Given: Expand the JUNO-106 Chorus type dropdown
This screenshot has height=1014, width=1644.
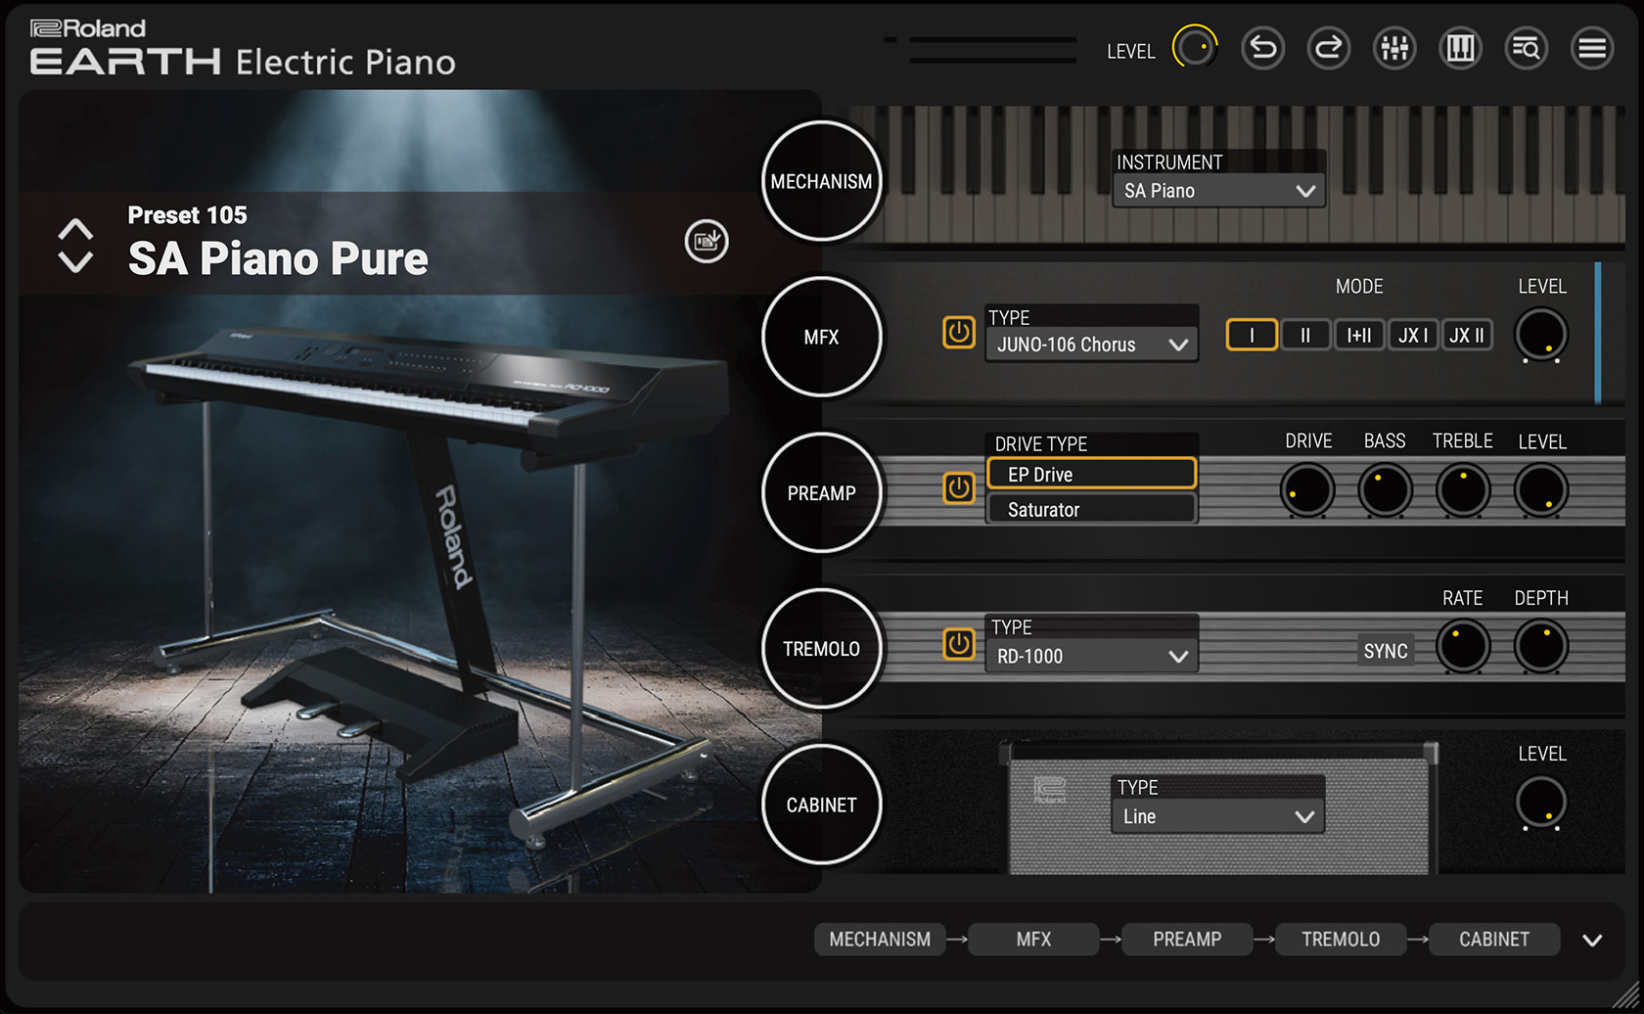Looking at the screenshot, I should coord(1091,345).
